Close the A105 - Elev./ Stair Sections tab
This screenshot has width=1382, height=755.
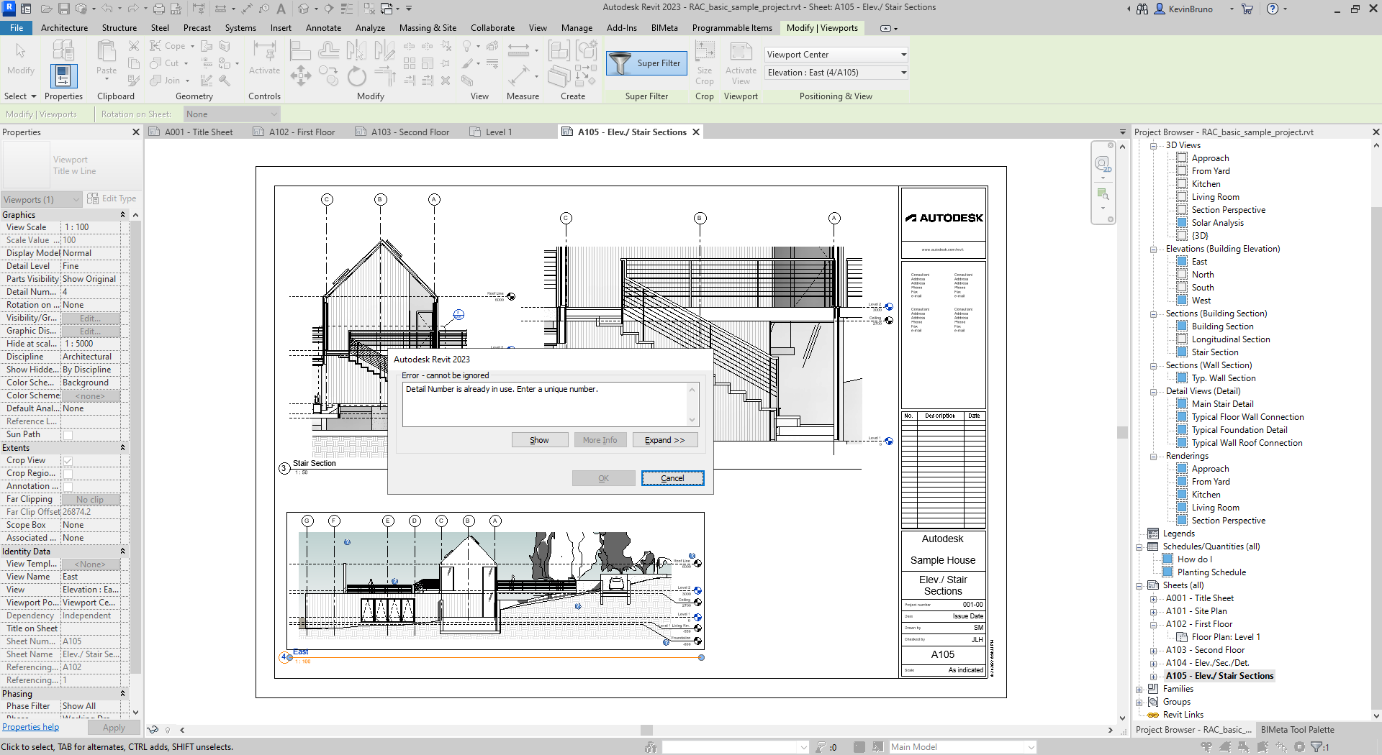(x=696, y=132)
